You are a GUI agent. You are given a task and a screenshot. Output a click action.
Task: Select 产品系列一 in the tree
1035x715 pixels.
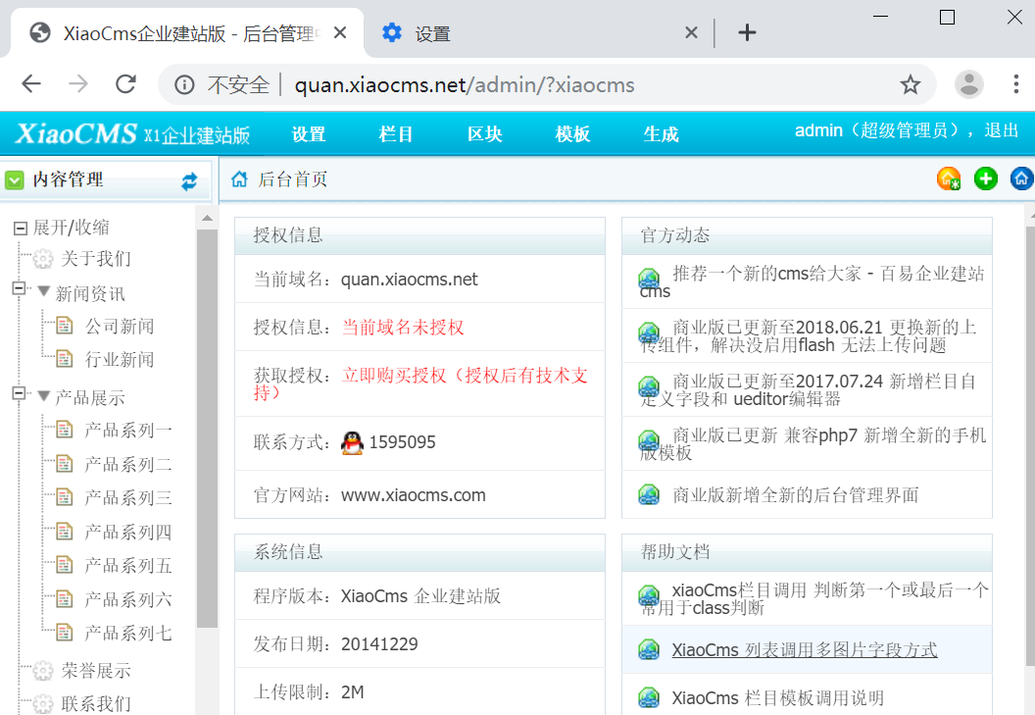pyautogui.click(x=128, y=431)
